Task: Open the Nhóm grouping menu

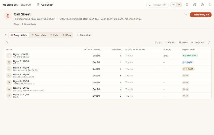Action: [x=183, y=43]
